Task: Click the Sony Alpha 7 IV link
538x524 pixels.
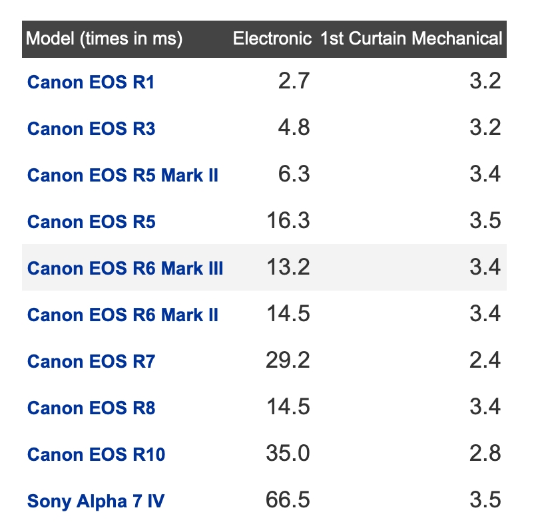Action: tap(95, 501)
